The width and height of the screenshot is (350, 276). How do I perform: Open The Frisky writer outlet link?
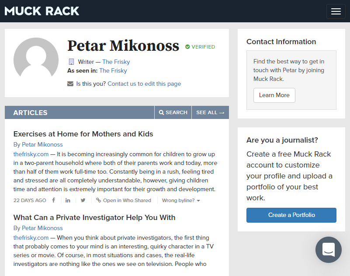click(x=116, y=62)
